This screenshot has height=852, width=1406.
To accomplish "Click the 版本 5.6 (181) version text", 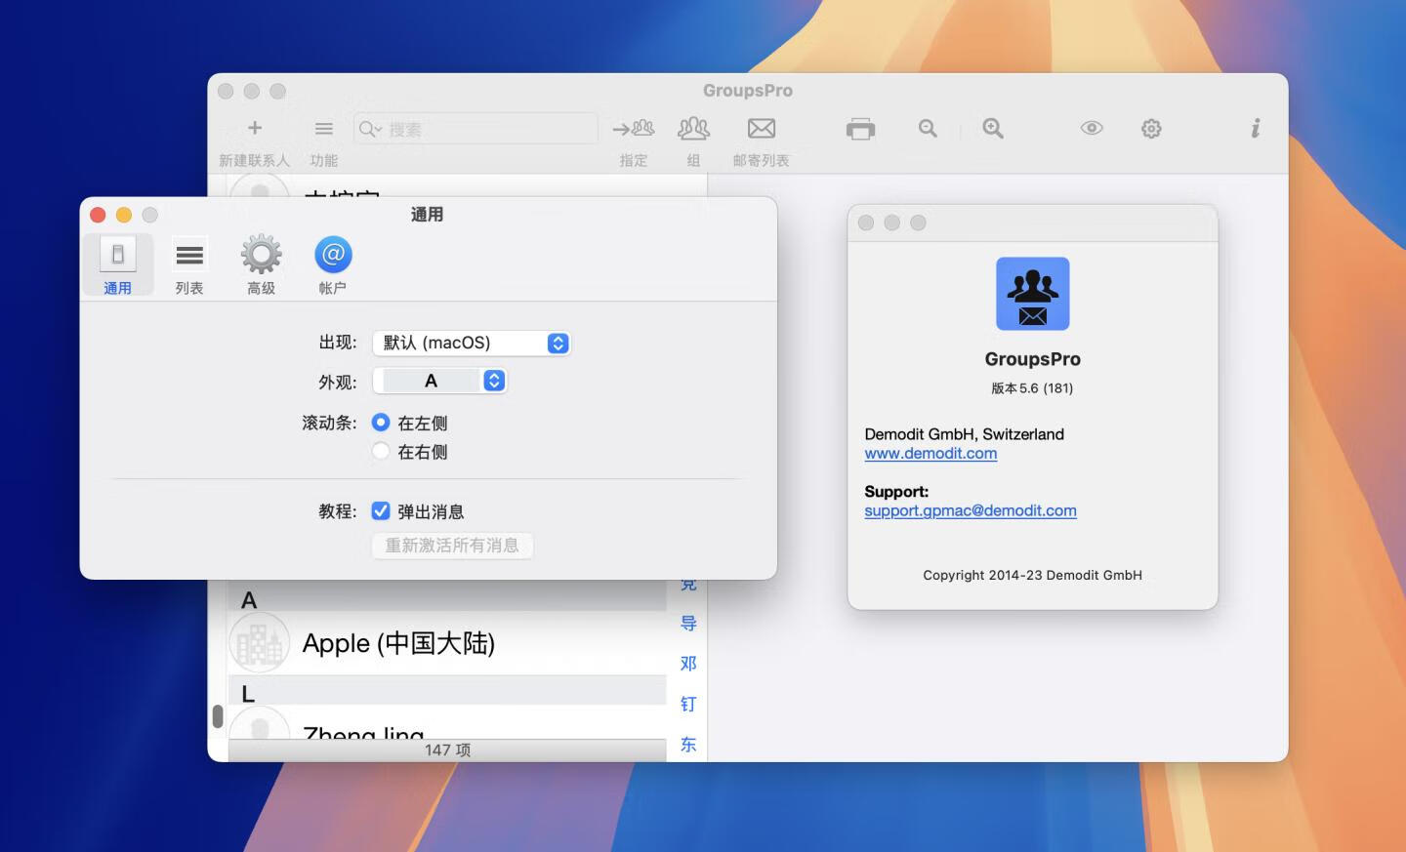I will pos(1032,387).
